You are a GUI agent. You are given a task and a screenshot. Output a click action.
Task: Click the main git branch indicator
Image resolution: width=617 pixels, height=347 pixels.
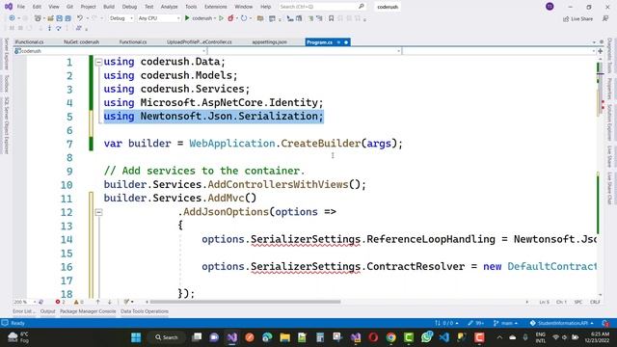(505, 323)
